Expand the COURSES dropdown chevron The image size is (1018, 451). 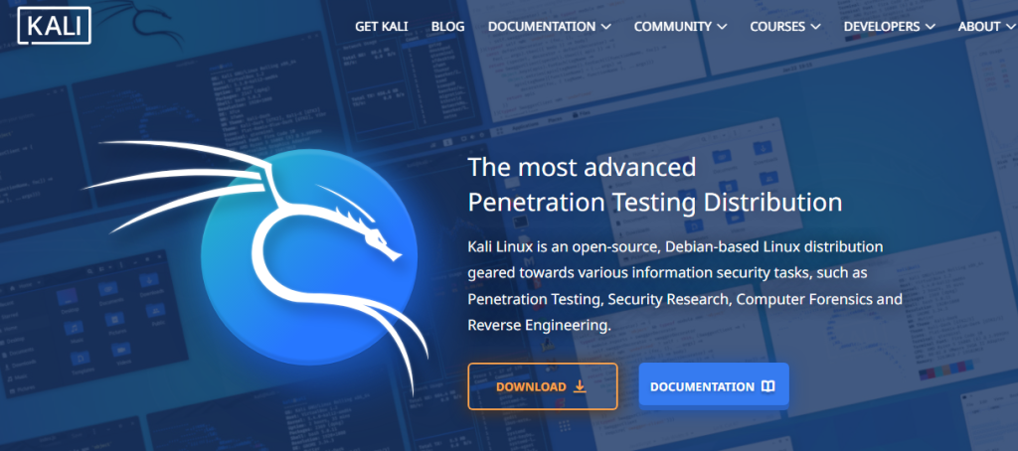pyautogui.click(x=815, y=27)
